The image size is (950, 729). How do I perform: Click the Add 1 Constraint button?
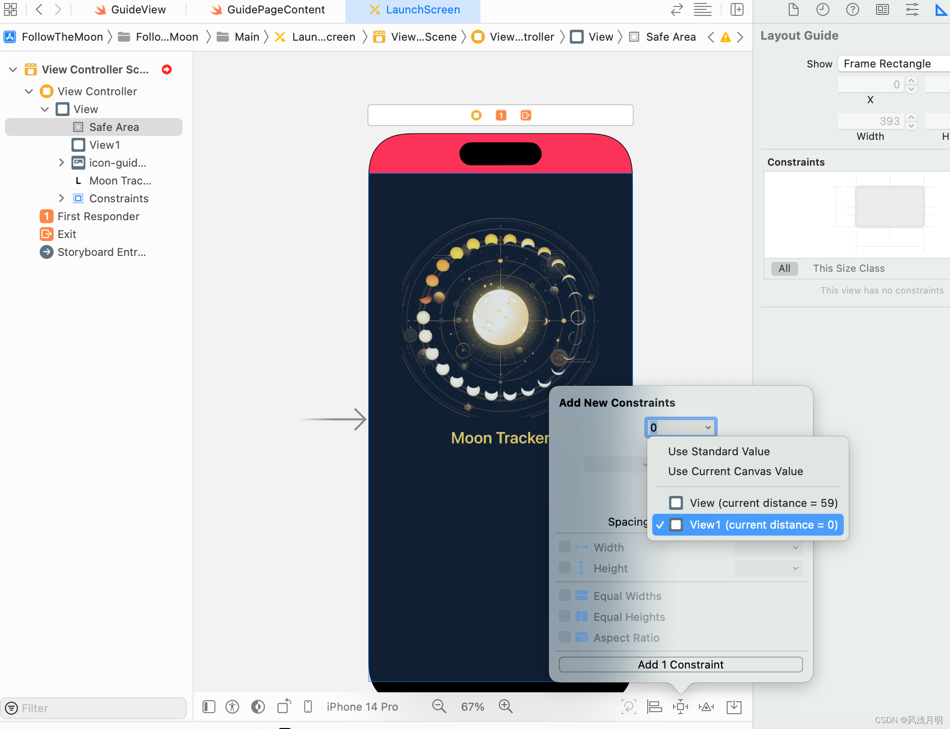[680, 665]
